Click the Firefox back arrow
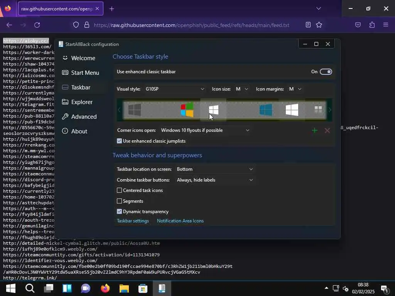 tap(9, 25)
